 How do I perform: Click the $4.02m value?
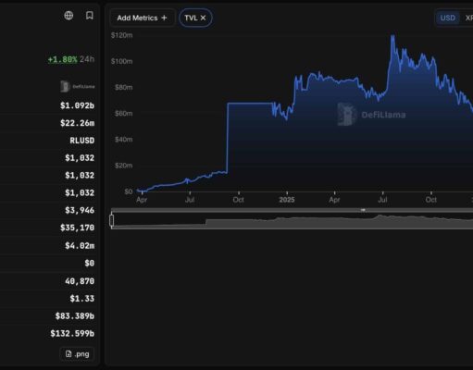click(x=80, y=246)
